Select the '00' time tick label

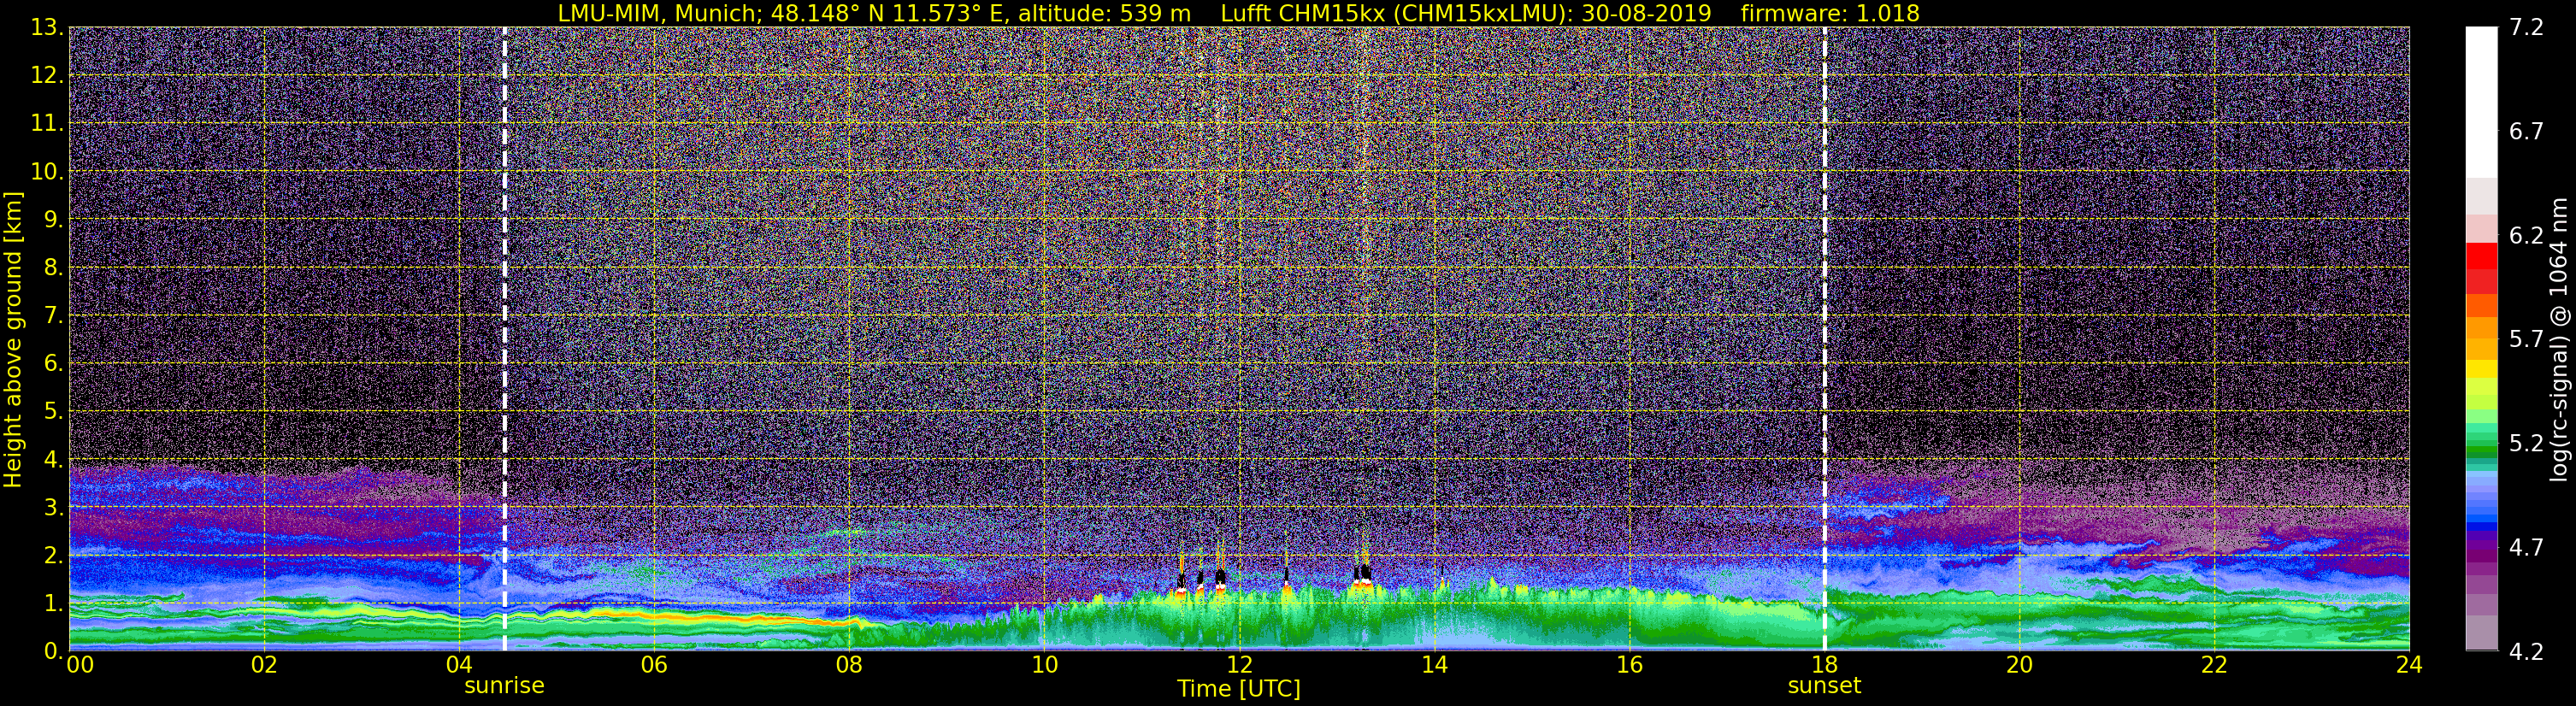[79, 665]
